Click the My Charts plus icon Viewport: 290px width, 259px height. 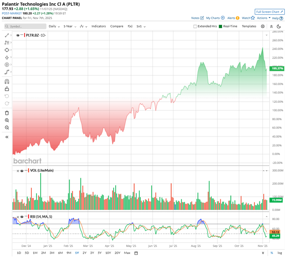[223, 18]
